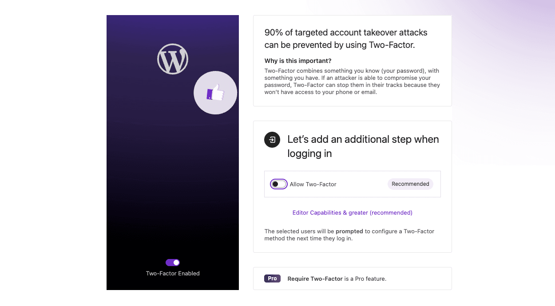
Task: Click "Require Two-Factor is a Pro feature" text
Action: click(x=337, y=279)
